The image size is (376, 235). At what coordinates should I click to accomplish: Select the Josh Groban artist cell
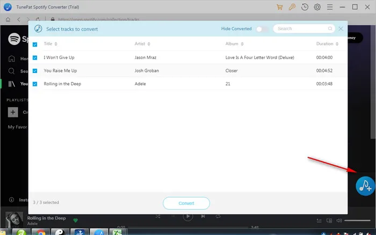pos(147,71)
